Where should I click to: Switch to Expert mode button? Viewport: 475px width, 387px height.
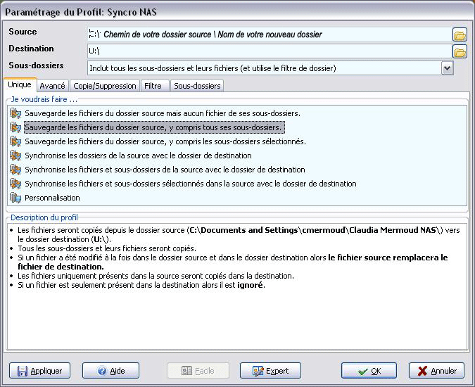pyautogui.click(x=270, y=371)
